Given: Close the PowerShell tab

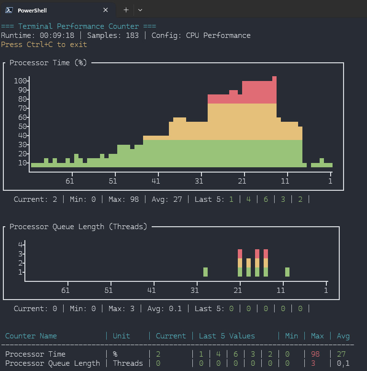Looking at the screenshot, I should pyautogui.click(x=105, y=10).
